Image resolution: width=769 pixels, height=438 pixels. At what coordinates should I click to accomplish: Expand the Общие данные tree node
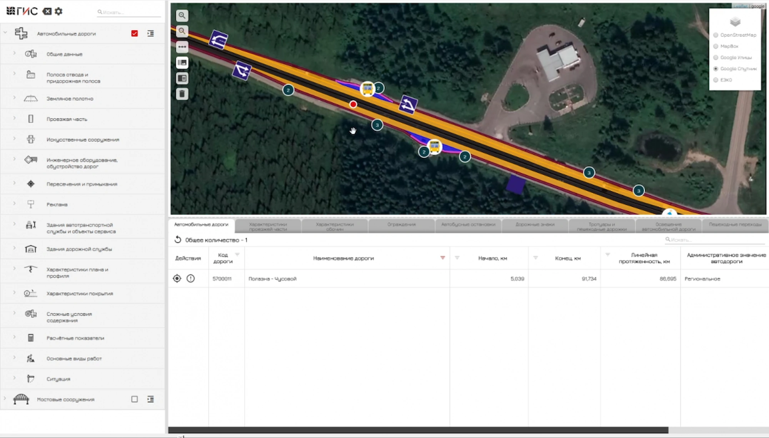[14, 53]
